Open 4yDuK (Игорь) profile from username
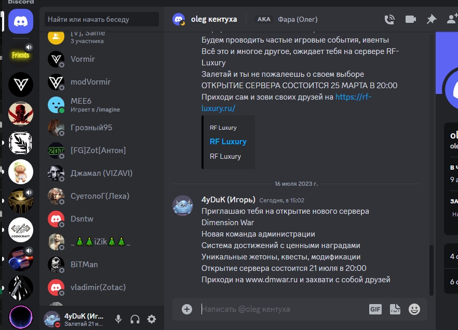Viewport: 458px width, 330px height. pos(228,200)
